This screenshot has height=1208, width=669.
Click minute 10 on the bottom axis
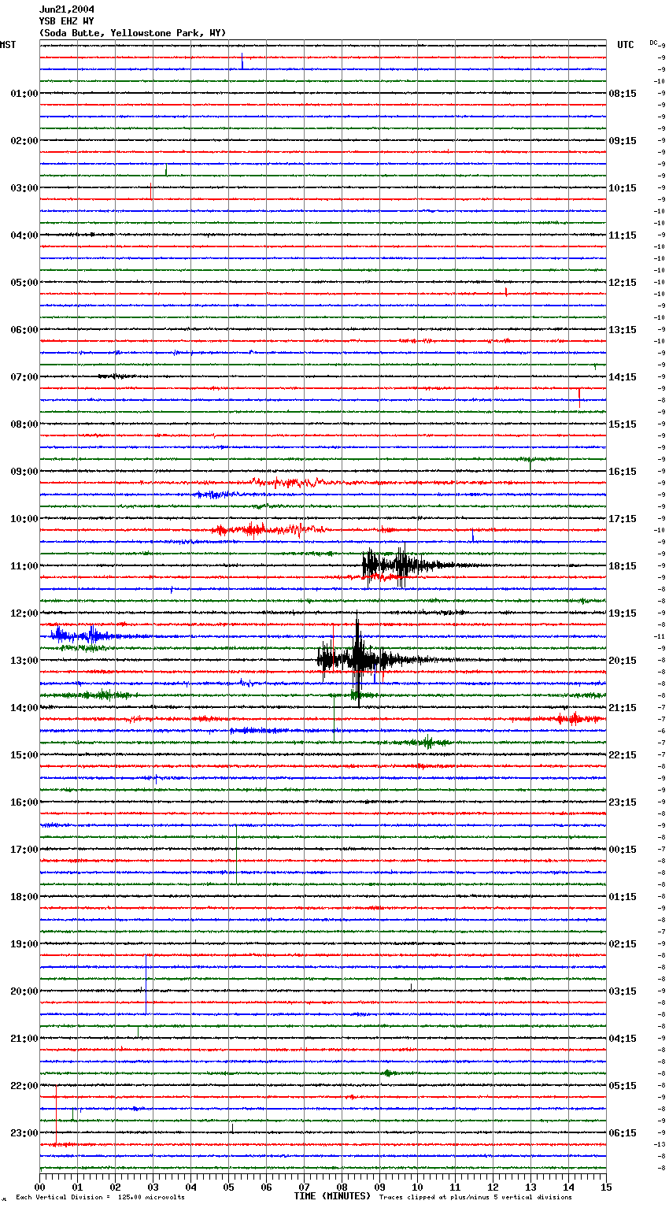(x=417, y=1187)
